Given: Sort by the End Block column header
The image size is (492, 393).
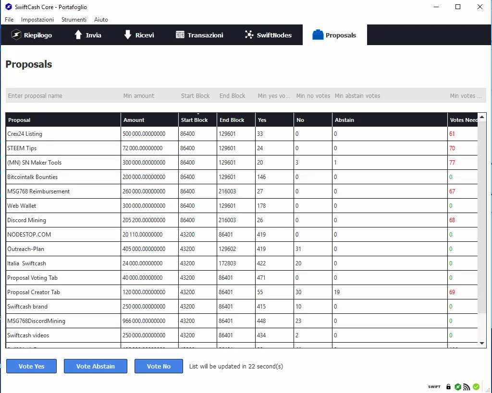Looking at the screenshot, I should pos(236,119).
